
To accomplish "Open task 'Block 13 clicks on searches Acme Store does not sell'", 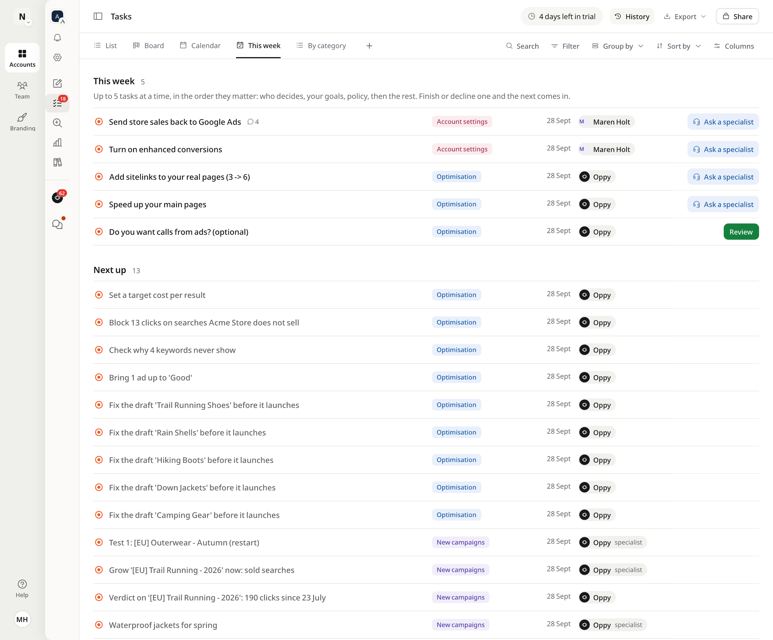I will tap(204, 323).
